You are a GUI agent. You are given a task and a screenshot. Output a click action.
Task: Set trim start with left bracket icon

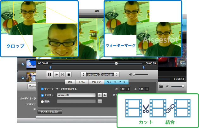click(83, 75)
